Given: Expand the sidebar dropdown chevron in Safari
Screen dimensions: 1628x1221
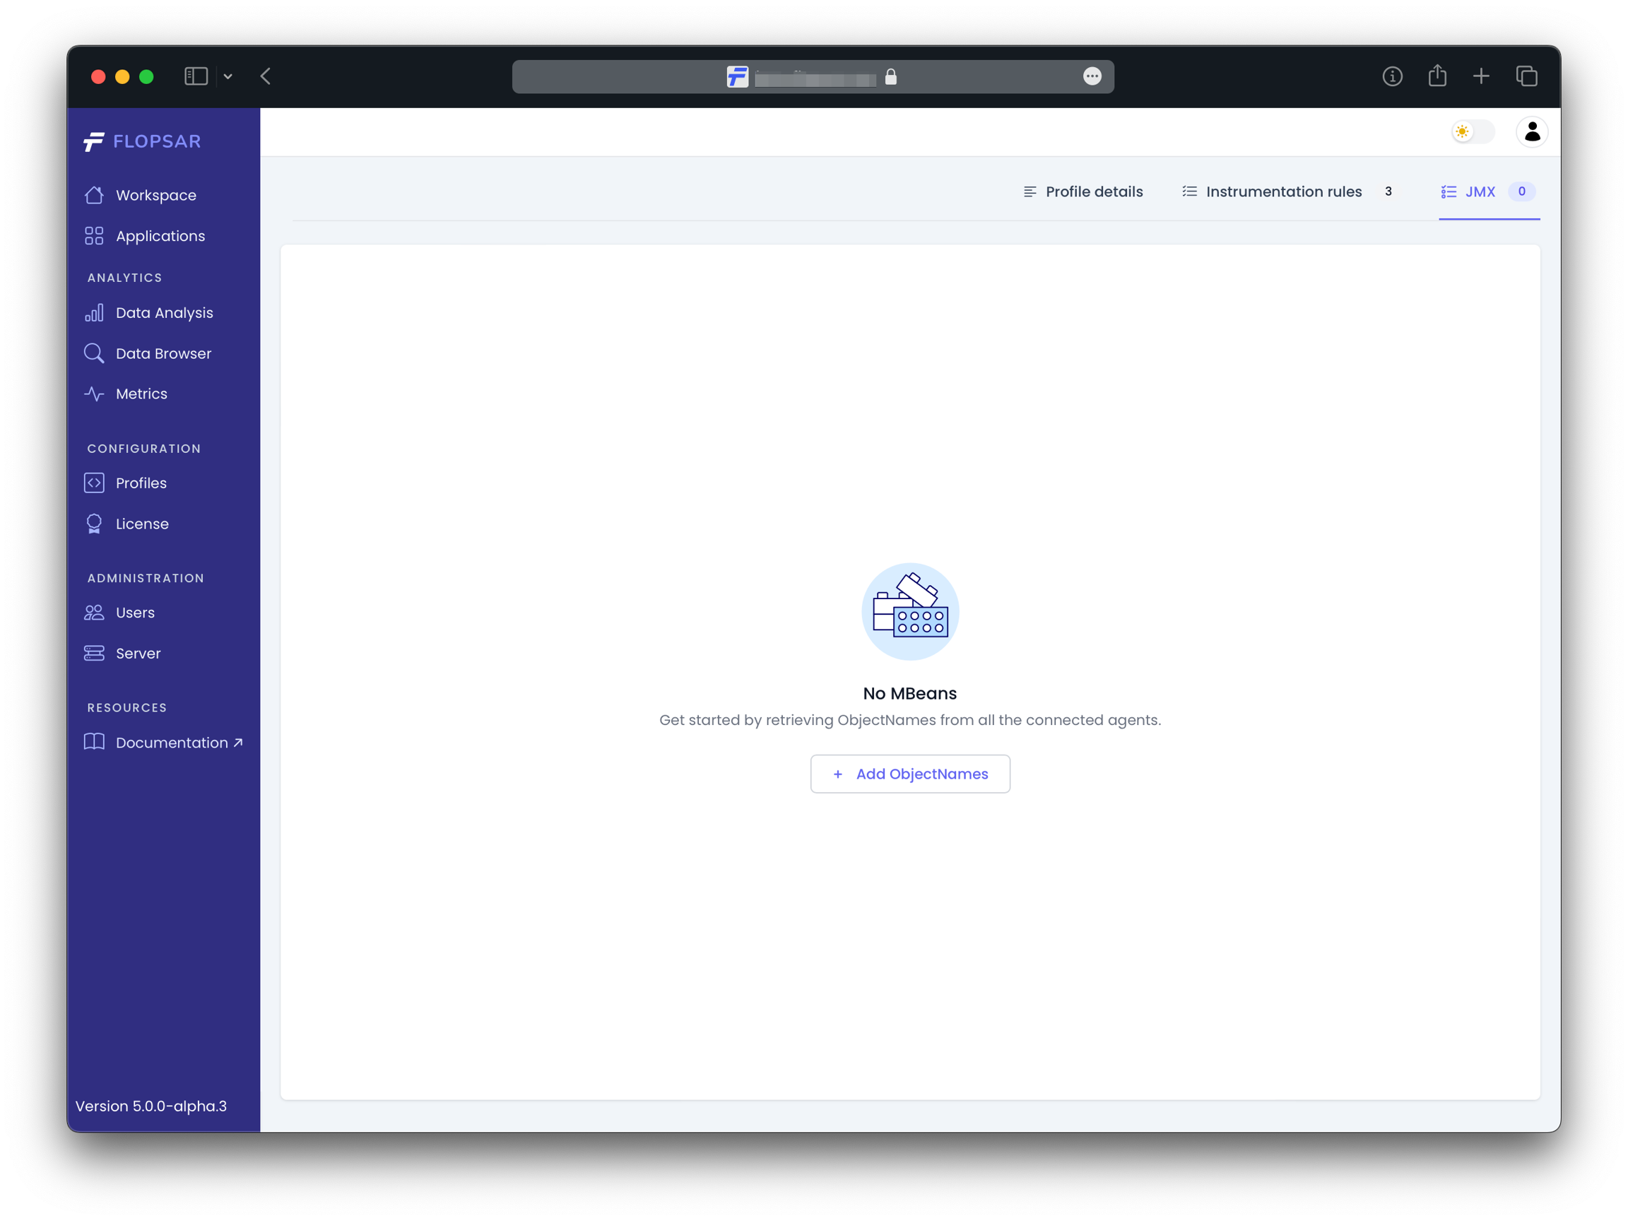Looking at the screenshot, I should pyautogui.click(x=228, y=76).
